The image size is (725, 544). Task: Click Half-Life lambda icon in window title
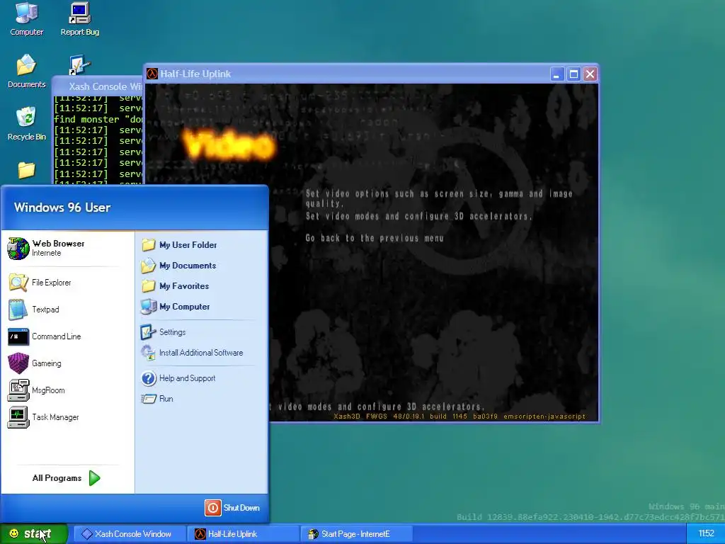pos(152,74)
